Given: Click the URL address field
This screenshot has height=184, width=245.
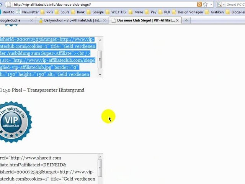Looking at the screenshot, I should point(103,5).
